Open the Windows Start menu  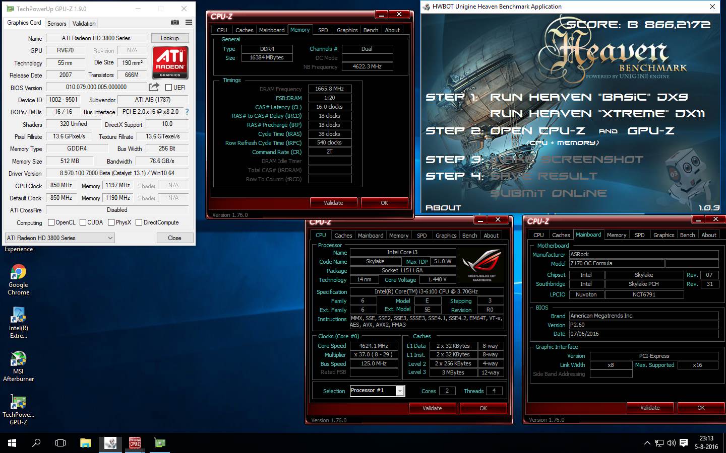point(12,443)
